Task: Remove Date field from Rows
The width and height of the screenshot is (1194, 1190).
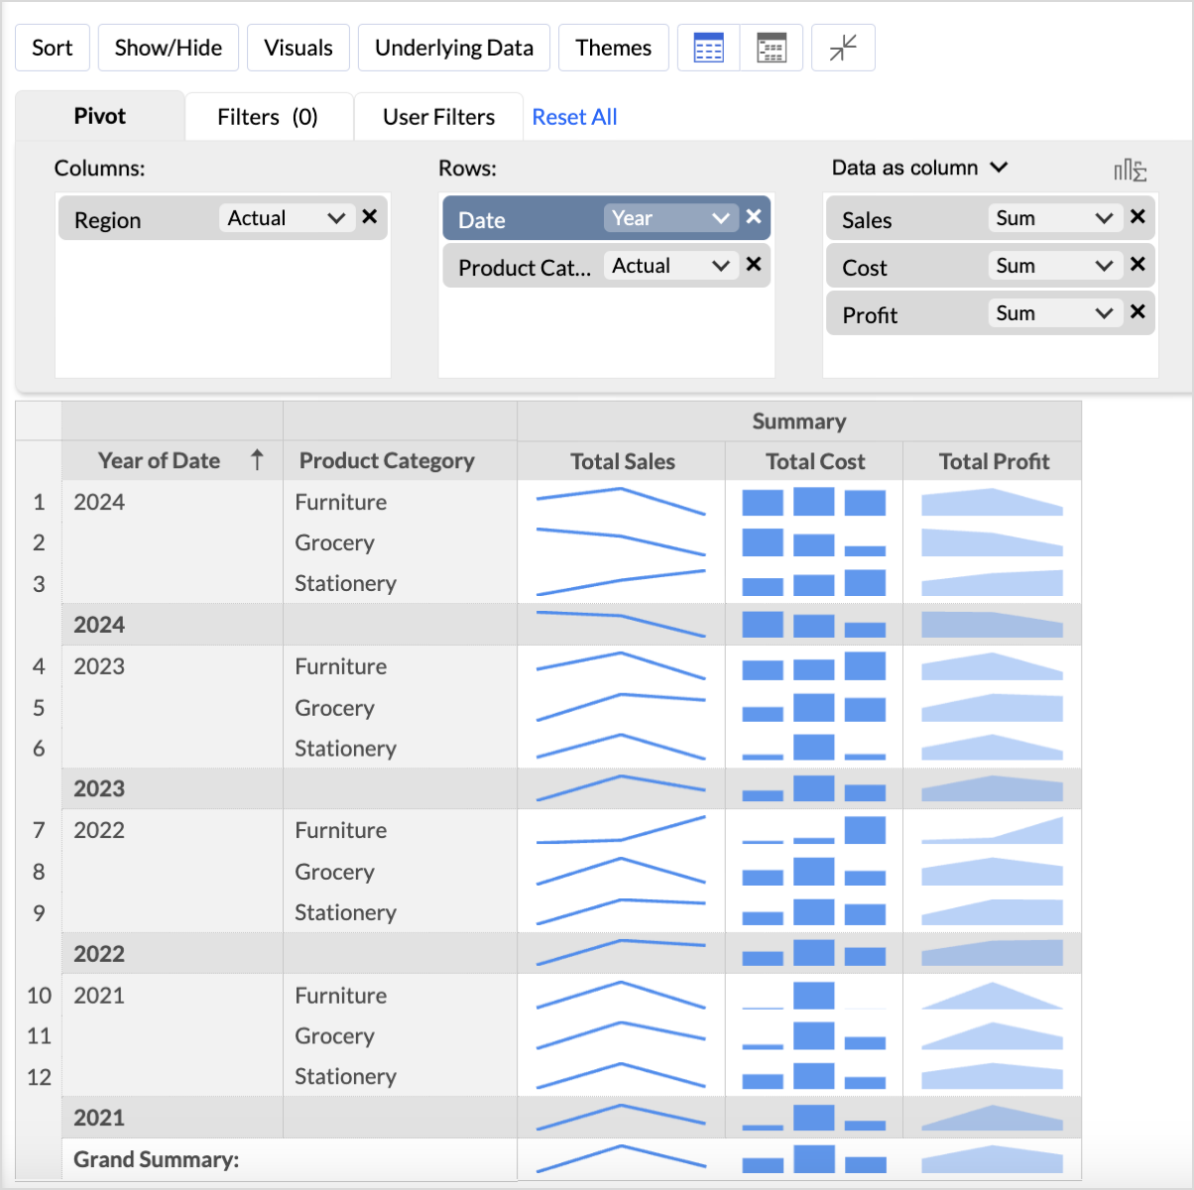Action: (x=754, y=217)
